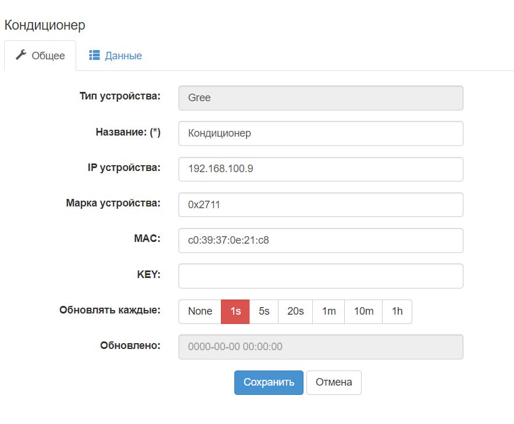514x424 pixels.
Task: Choose the 5s refresh interval
Action: [x=264, y=311]
